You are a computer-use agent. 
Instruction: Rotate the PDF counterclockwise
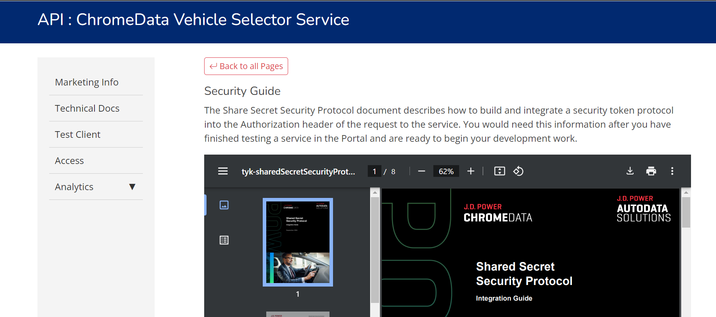[x=518, y=171]
